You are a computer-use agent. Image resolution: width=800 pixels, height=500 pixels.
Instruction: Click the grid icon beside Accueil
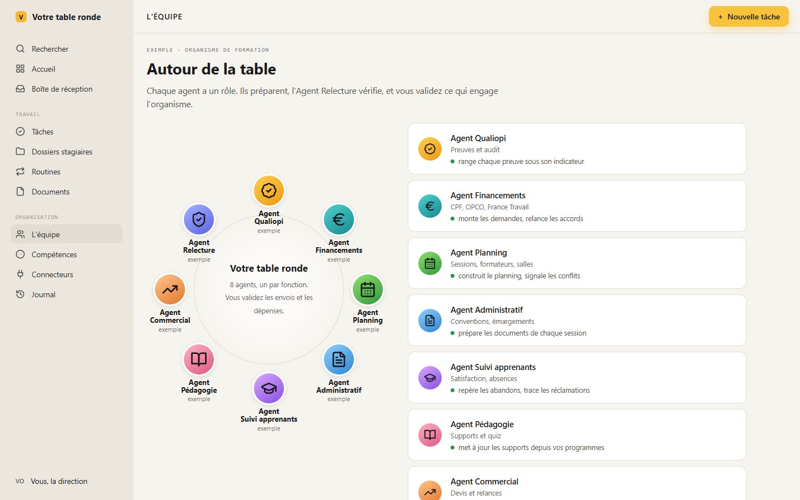21,69
